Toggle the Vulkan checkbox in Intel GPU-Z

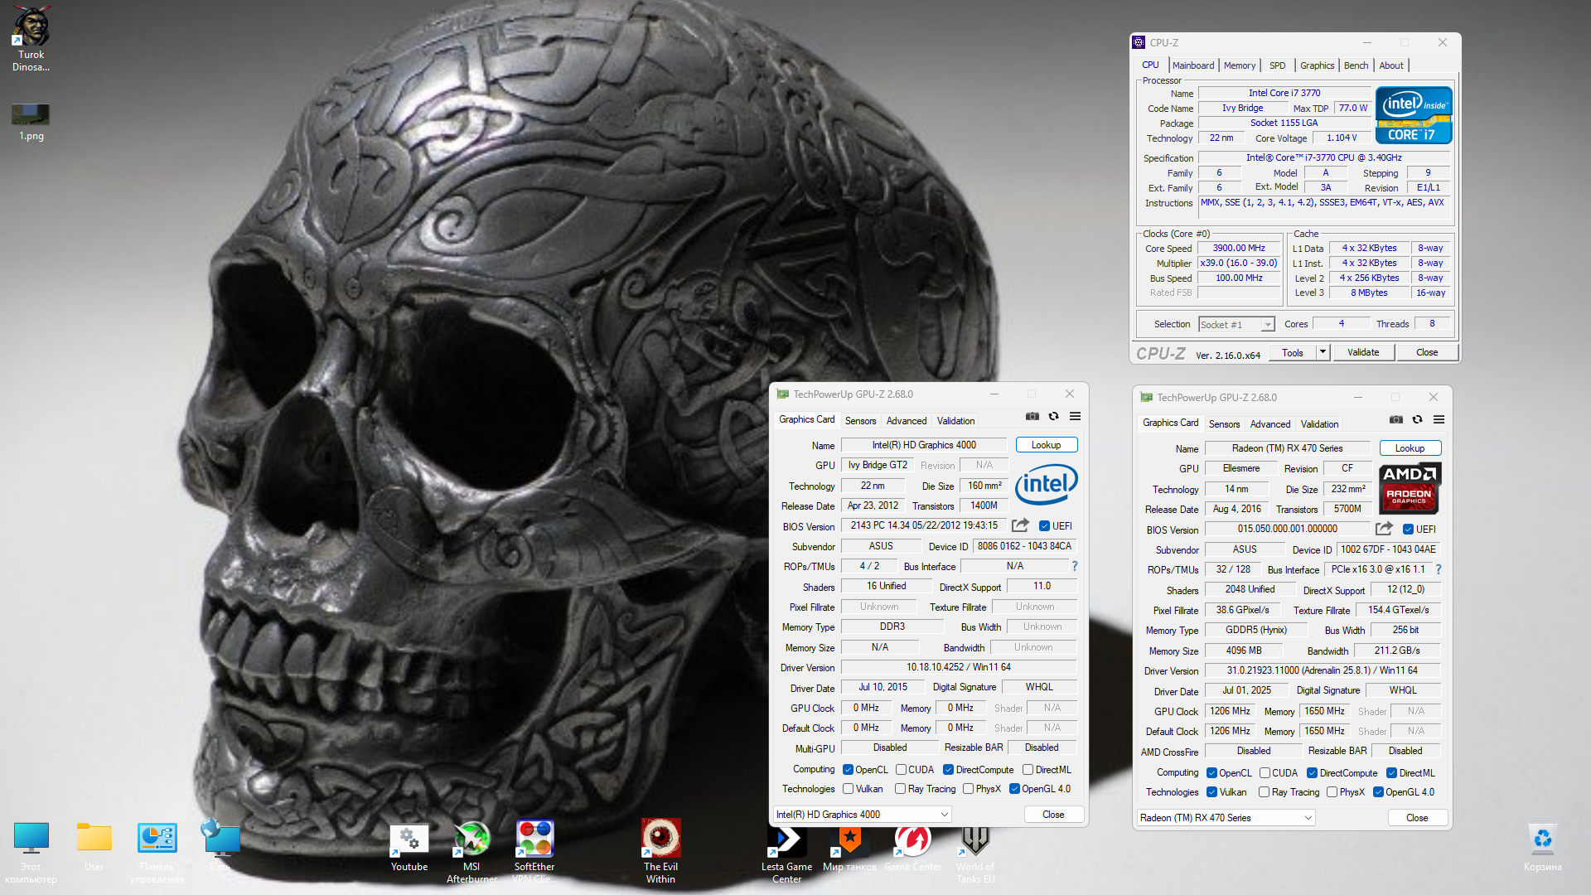pyautogui.click(x=849, y=789)
